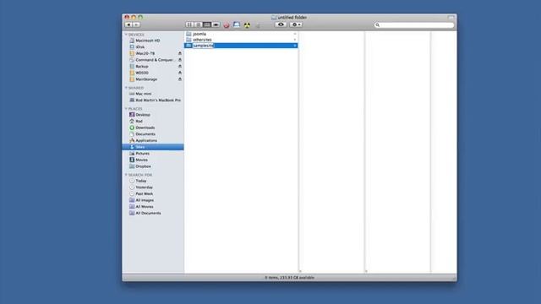Image resolution: width=541 pixels, height=304 pixels.
Task: Collapse the SEARCH FOR sidebar section
Action: point(126,175)
